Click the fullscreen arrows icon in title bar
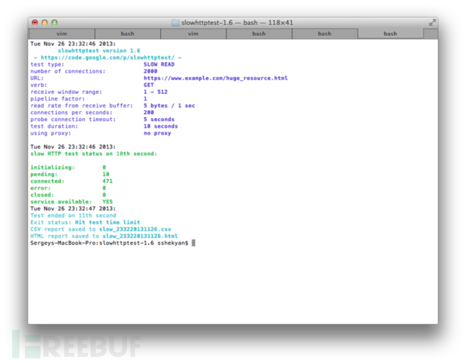Viewport: 466px width, 363px height. tap(432, 22)
